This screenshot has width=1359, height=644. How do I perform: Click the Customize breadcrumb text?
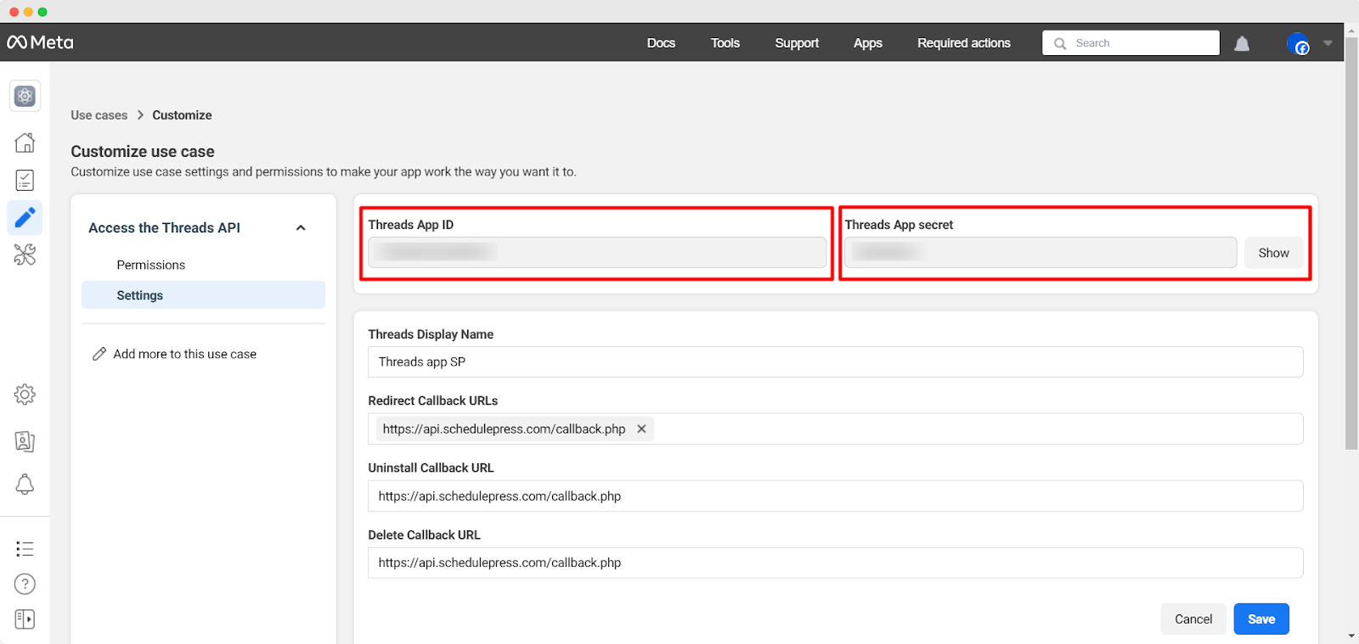182,115
